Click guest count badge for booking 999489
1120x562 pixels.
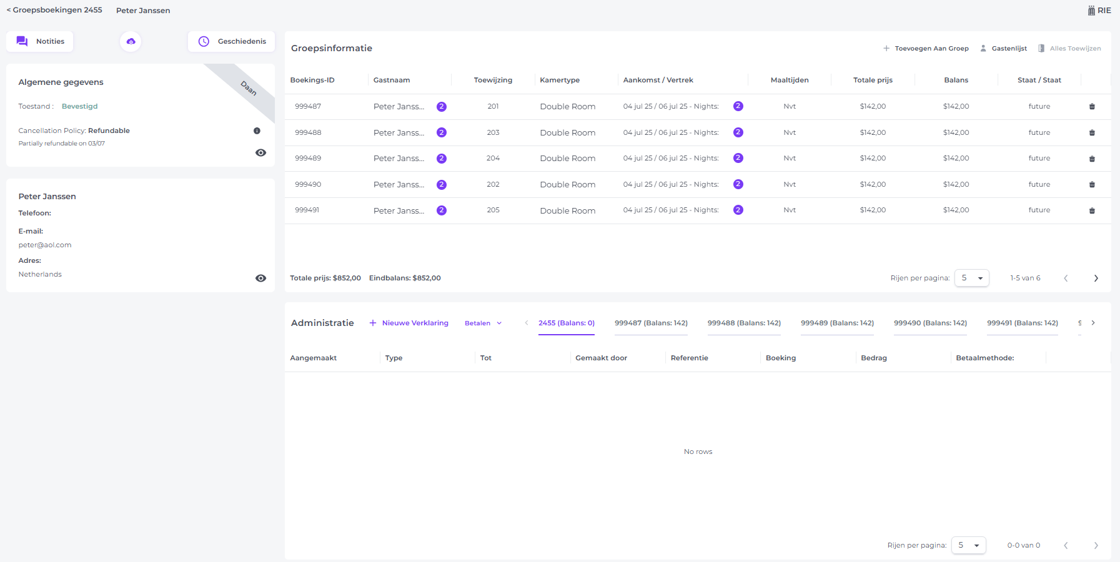click(442, 159)
